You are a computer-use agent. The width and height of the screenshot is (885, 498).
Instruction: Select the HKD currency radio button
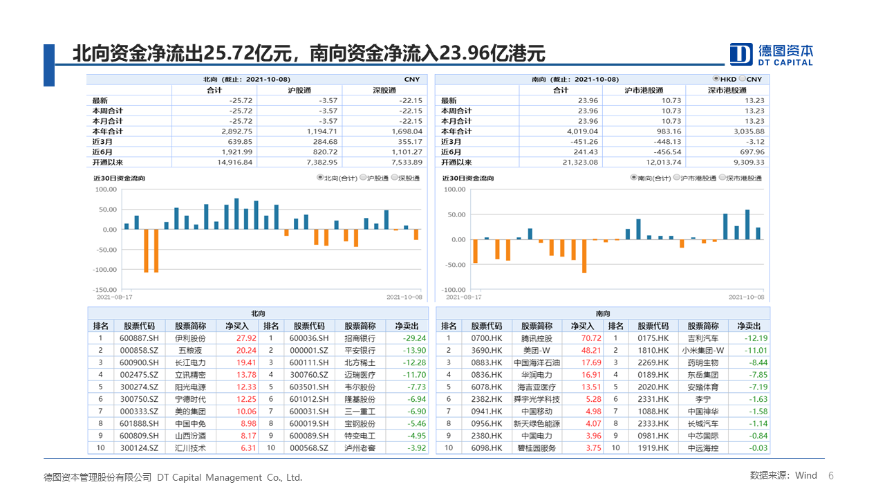tap(717, 79)
